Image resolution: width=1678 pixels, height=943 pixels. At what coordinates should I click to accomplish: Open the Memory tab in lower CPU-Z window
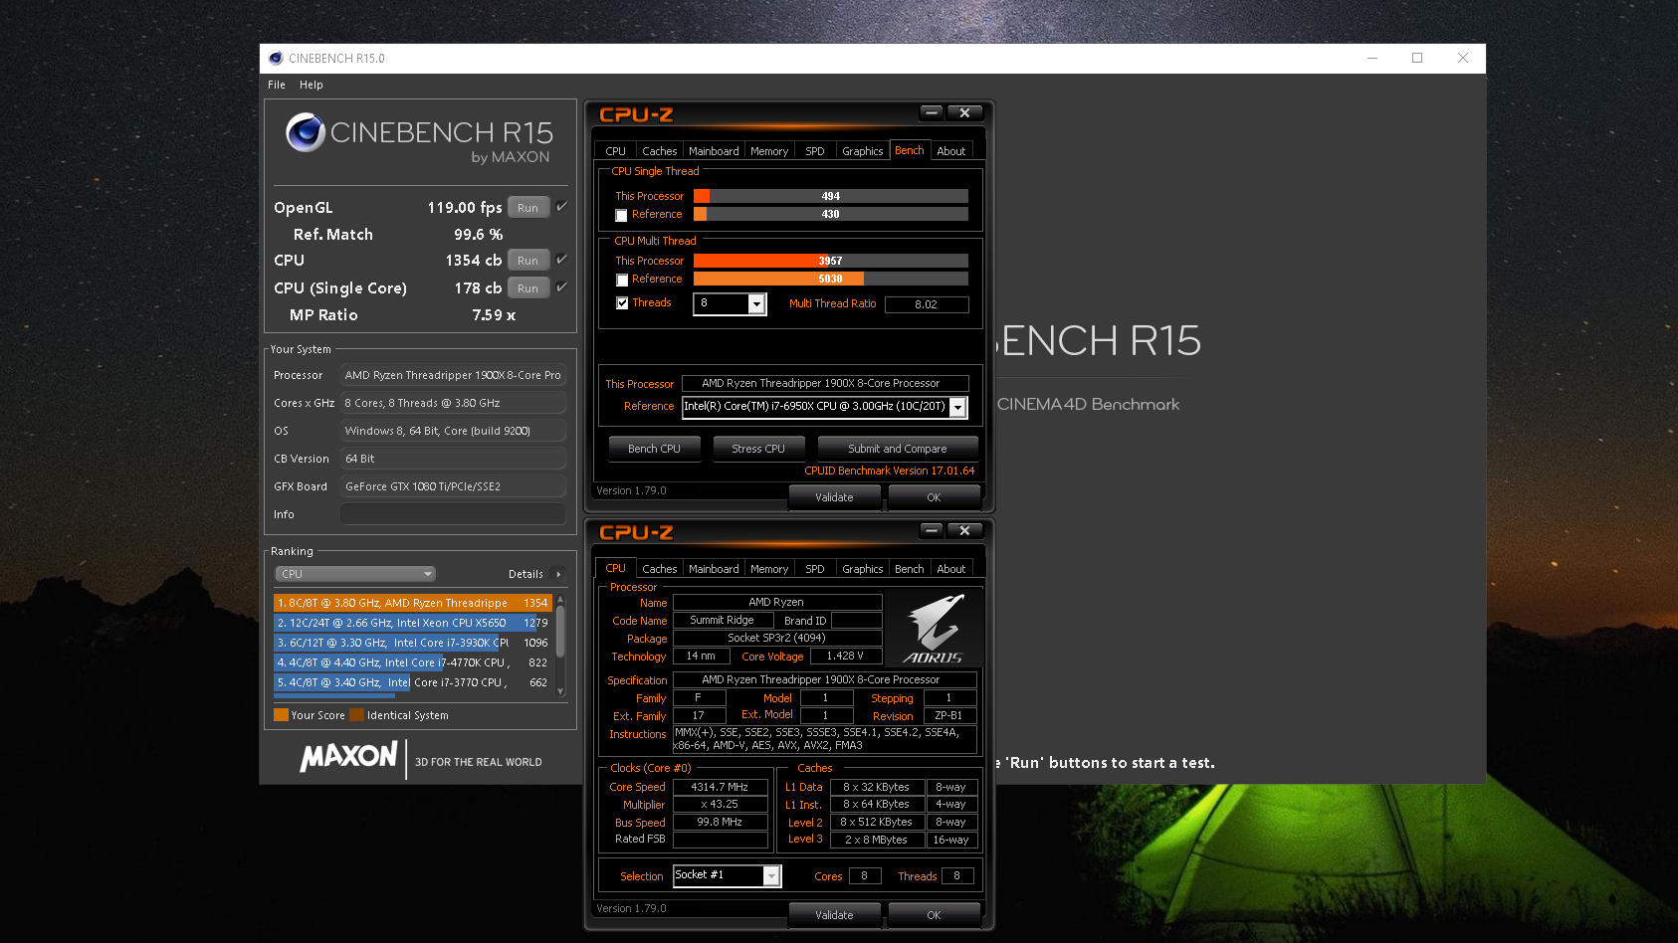(769, 569)
